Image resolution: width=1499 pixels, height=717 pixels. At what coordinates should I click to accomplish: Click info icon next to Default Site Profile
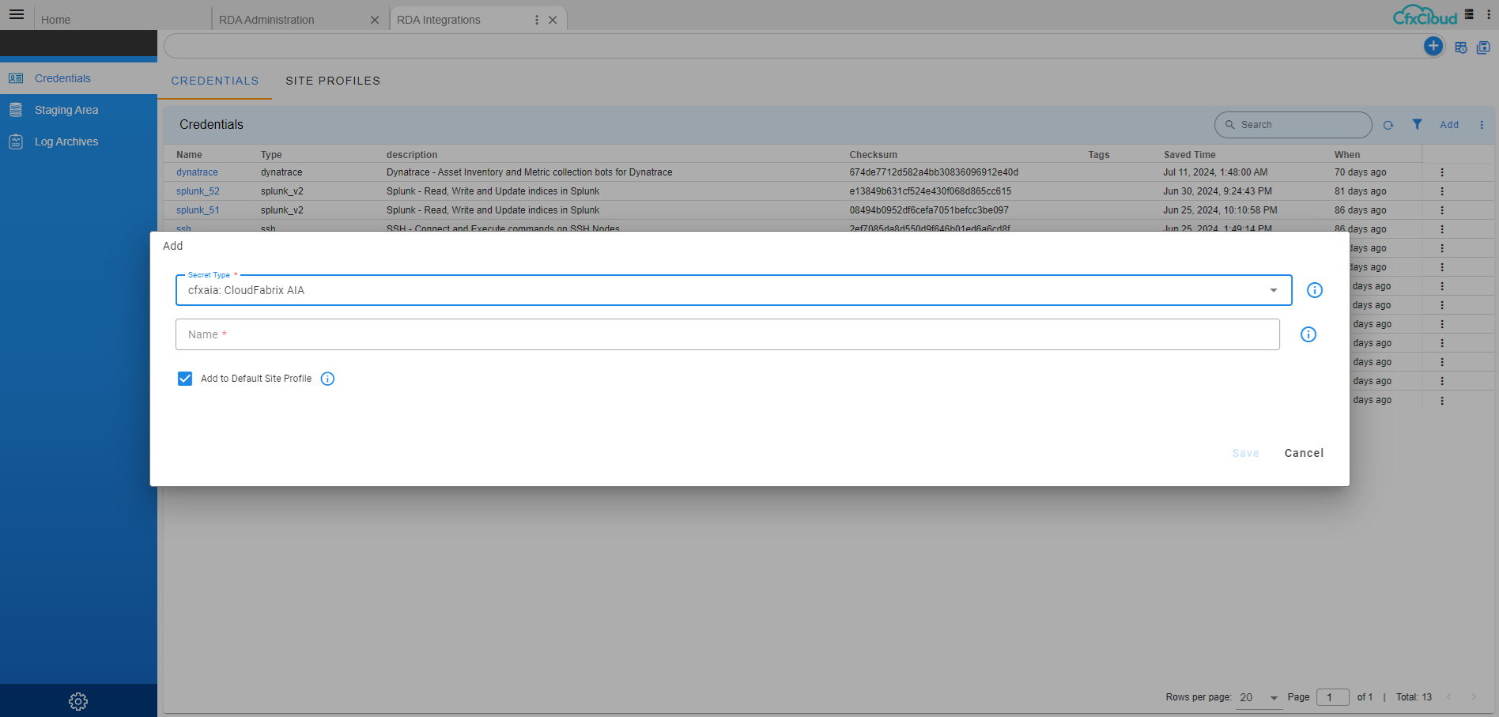coord(327,379)
